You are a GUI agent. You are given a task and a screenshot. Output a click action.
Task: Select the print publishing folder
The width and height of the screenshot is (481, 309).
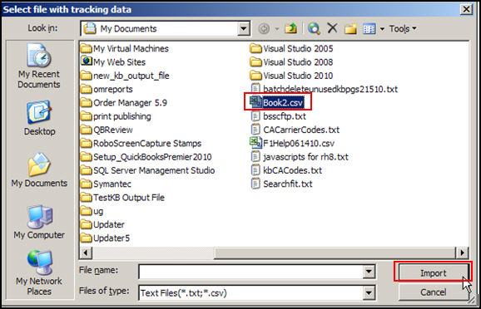click(116, 116)
